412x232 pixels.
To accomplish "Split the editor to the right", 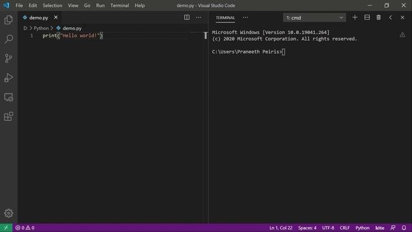I will [x=187, y=17].
